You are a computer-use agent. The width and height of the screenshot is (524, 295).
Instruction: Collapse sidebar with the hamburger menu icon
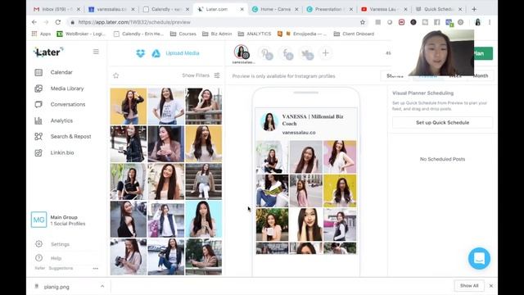[x=96, y=52]
